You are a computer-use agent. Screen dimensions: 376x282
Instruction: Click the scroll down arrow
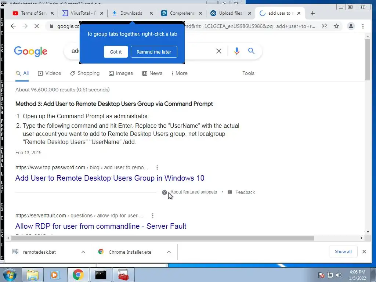point(368,232)
